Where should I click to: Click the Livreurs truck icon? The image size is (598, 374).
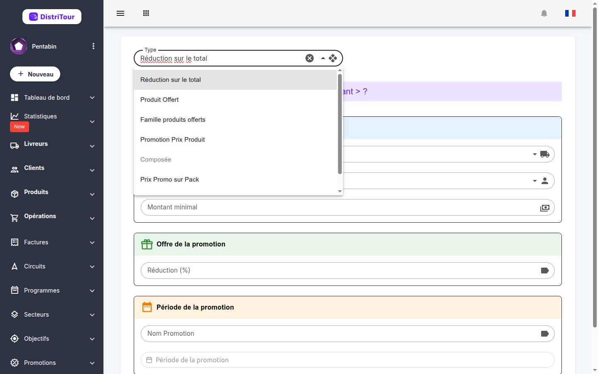tap(15, 146)
